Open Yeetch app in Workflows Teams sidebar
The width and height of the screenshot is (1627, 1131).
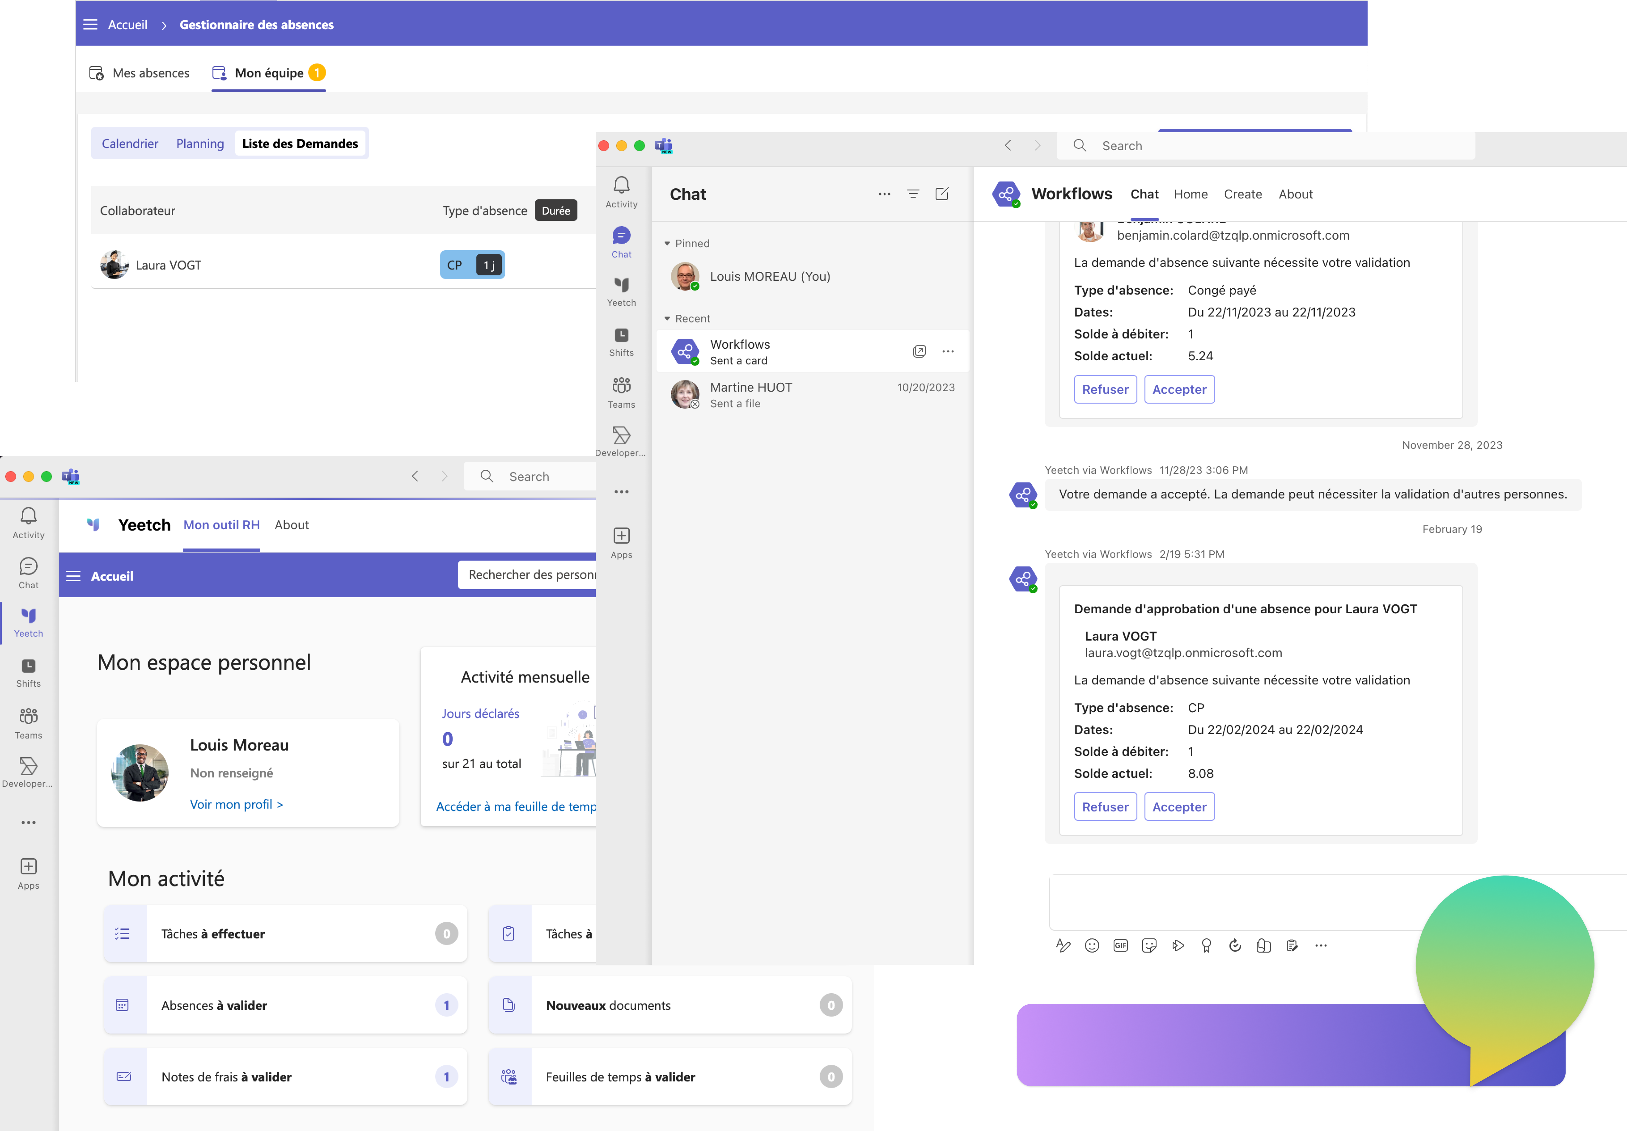621,291
